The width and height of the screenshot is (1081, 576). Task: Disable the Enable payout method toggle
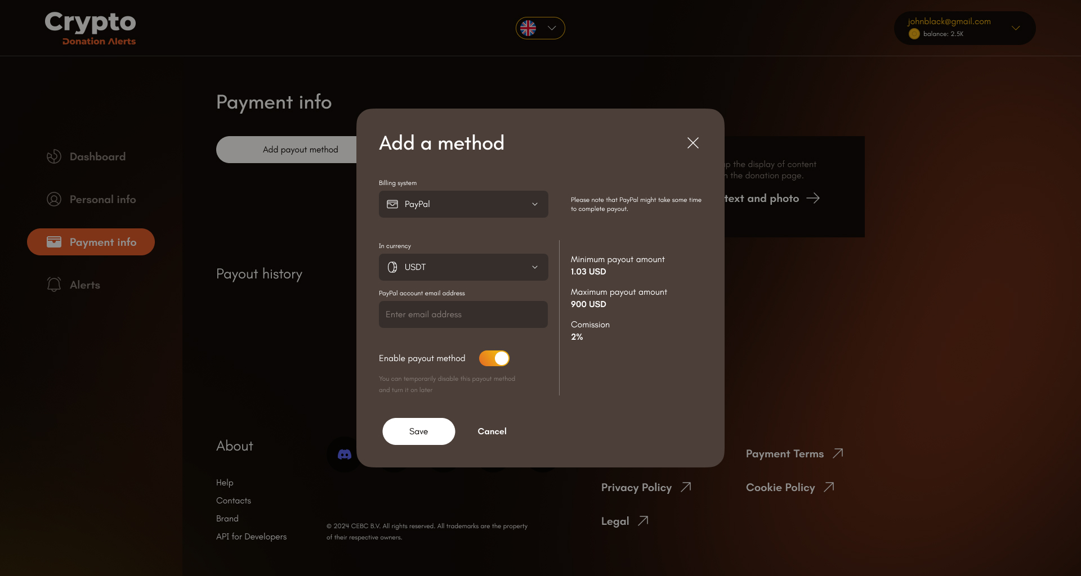(494, 358)
